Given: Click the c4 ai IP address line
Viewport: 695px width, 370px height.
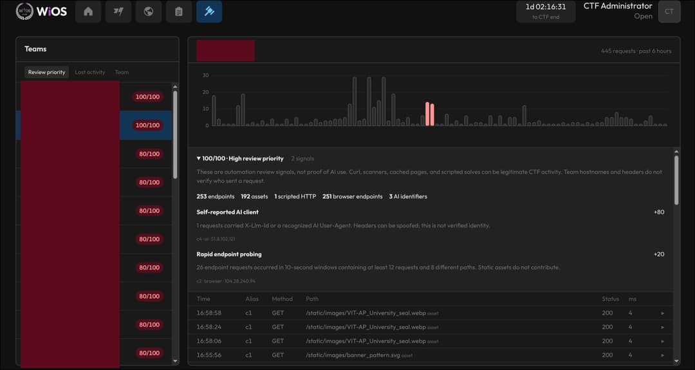Looking at the screenshot, I should coord(216,239).
